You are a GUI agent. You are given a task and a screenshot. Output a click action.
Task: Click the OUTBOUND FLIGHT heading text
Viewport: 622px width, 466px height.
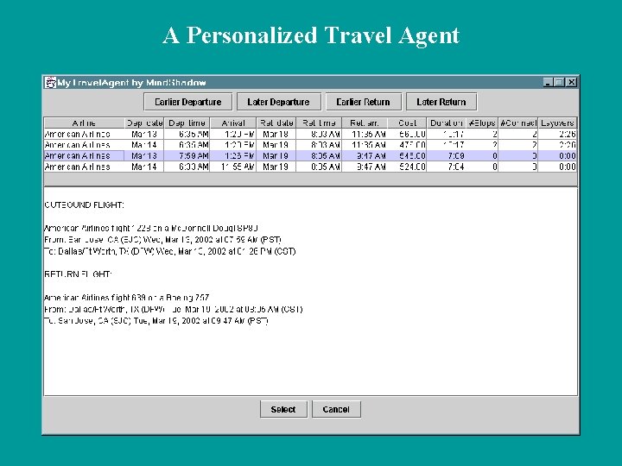84,205
